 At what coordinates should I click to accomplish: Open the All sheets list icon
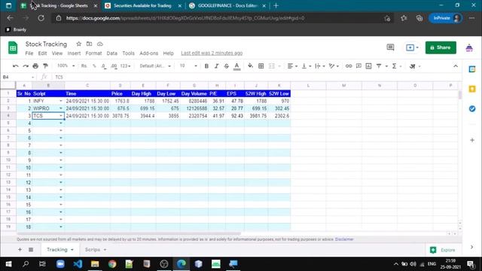31,249
